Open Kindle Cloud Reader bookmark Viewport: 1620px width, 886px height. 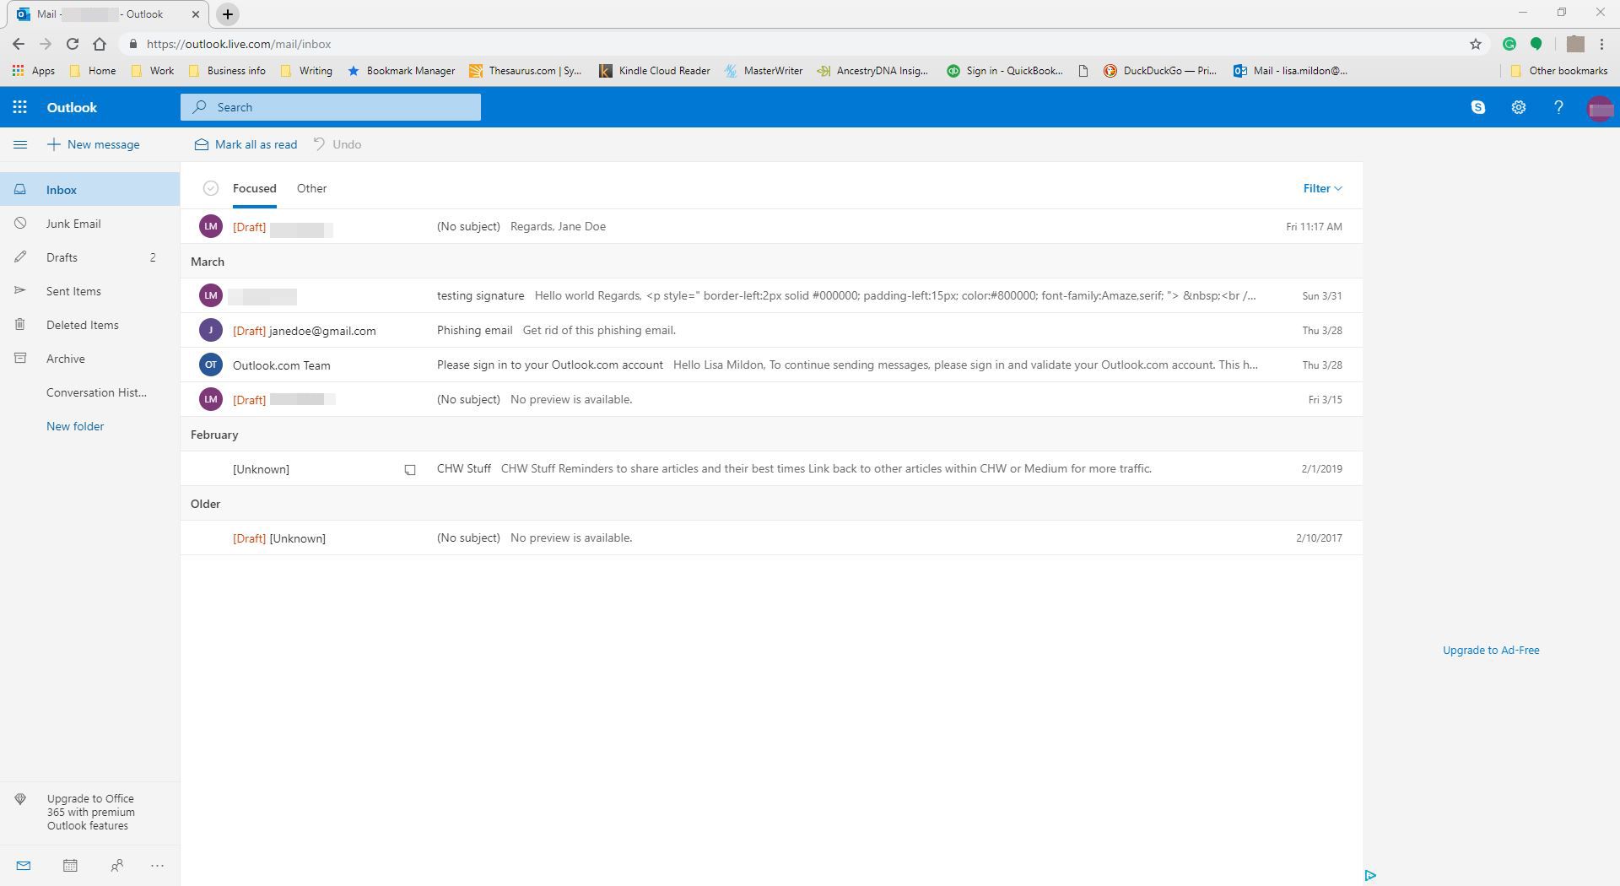tap(655, 71)
